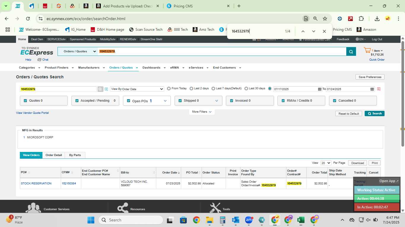This screenshot has width=405, height=227.
Task: Uncheck the Shipped checkbox
Action: tap(180, 101)
